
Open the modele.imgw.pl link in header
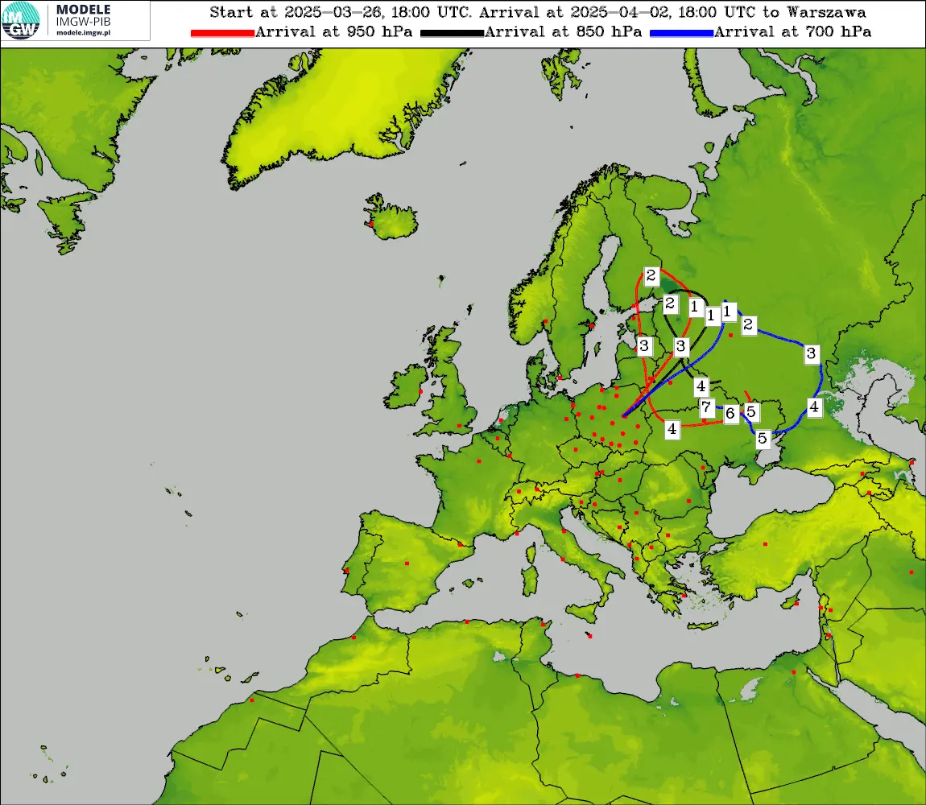coord(83,33)
